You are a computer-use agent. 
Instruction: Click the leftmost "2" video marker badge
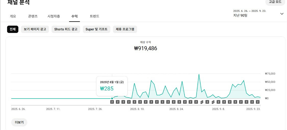[x=112, y=102]
